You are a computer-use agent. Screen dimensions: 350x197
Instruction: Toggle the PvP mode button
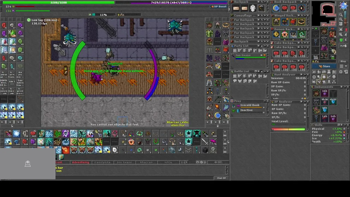[343, 46]
